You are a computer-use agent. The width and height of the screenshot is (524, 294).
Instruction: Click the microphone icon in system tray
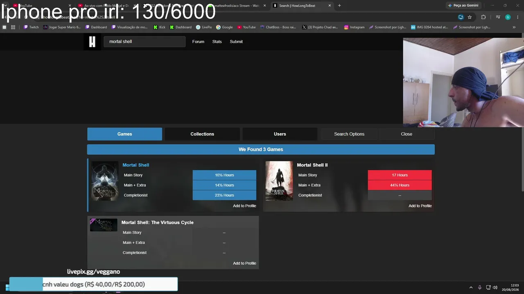(x=480, y=287)
